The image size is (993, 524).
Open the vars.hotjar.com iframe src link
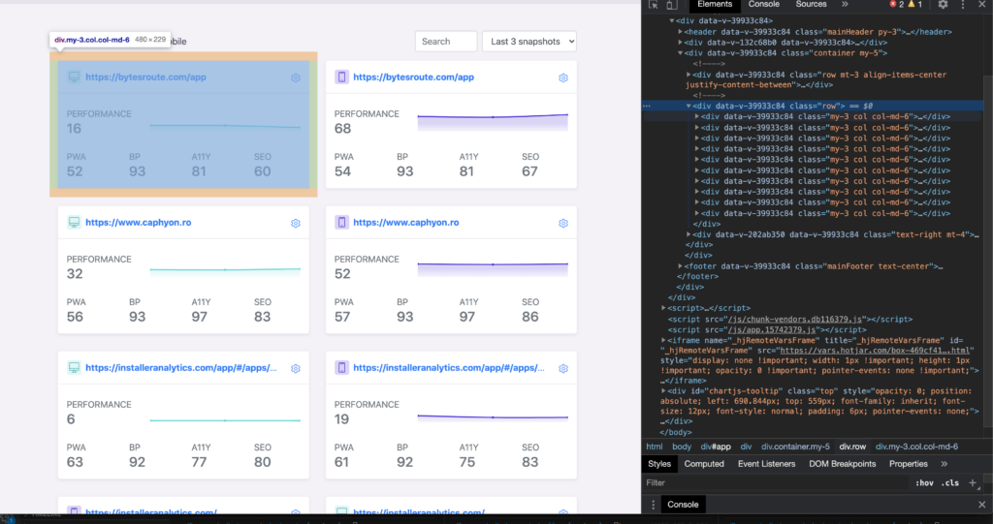[875, 350]
